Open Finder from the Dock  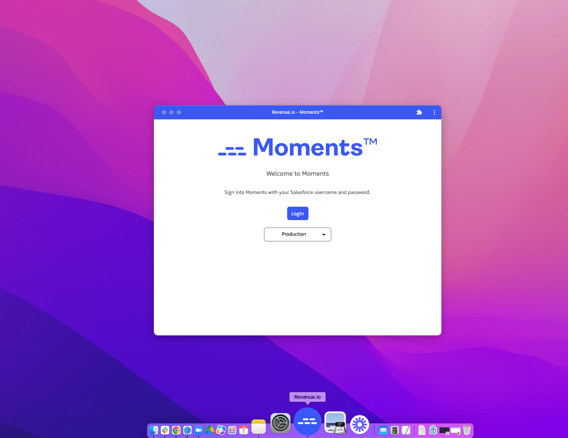[x=154, y=430]
